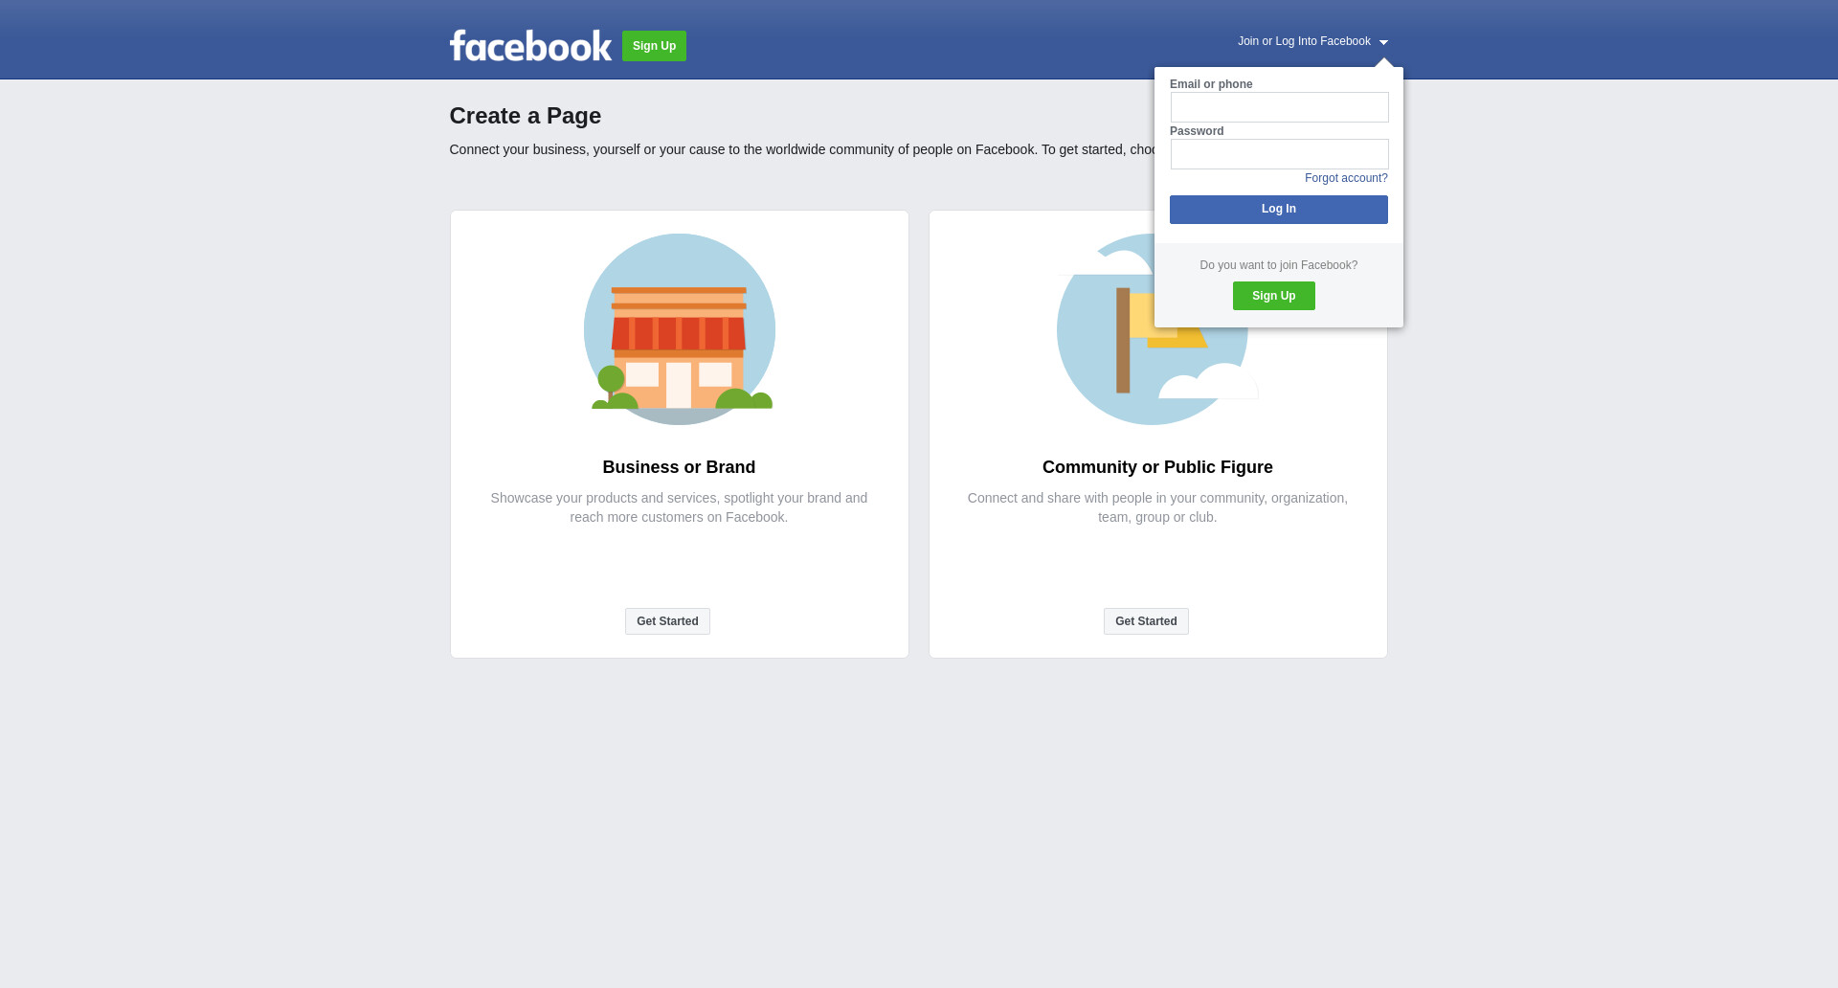Get Started with Community or Public Figure
Screen dimensions: 1838x988
coord(1146,621)
